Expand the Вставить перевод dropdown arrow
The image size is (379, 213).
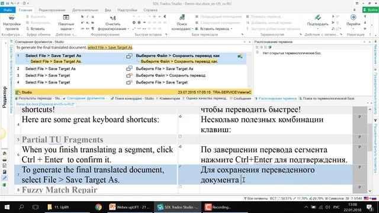pyautogui.click(x=232, y=29)
